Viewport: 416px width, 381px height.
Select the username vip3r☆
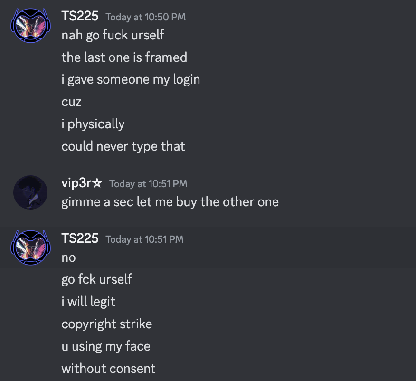(81, 183)
